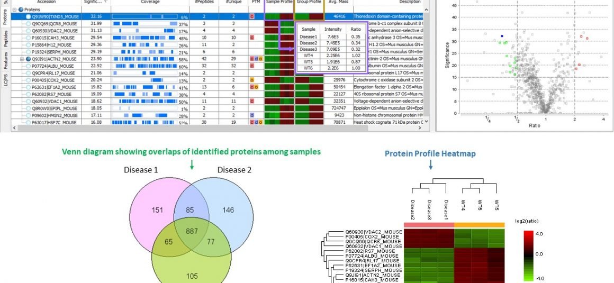
Task: Click the coverage bar of ACTN2_MOUSE
Action: 145,59
